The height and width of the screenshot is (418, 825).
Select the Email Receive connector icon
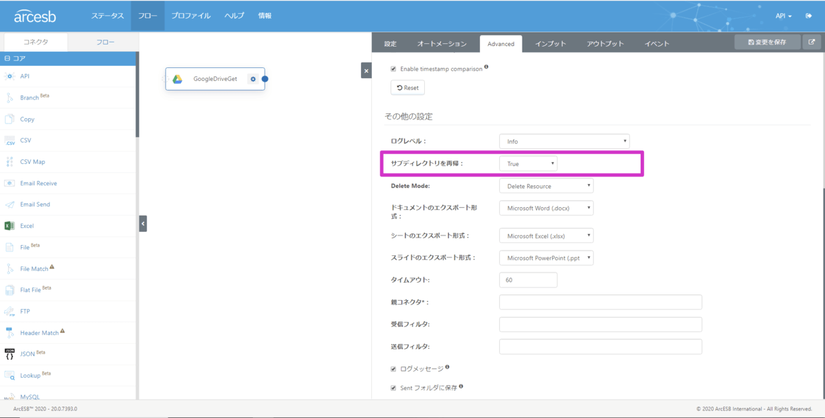10,183
